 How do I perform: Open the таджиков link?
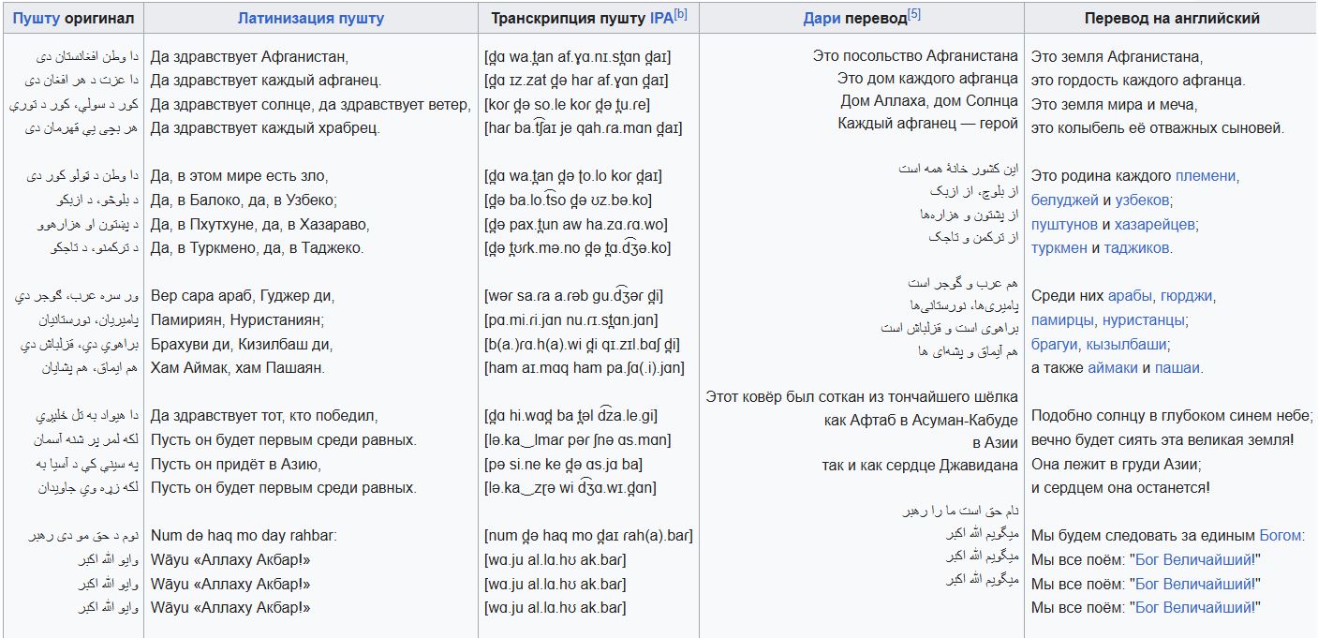click(x=1137, y=248)
